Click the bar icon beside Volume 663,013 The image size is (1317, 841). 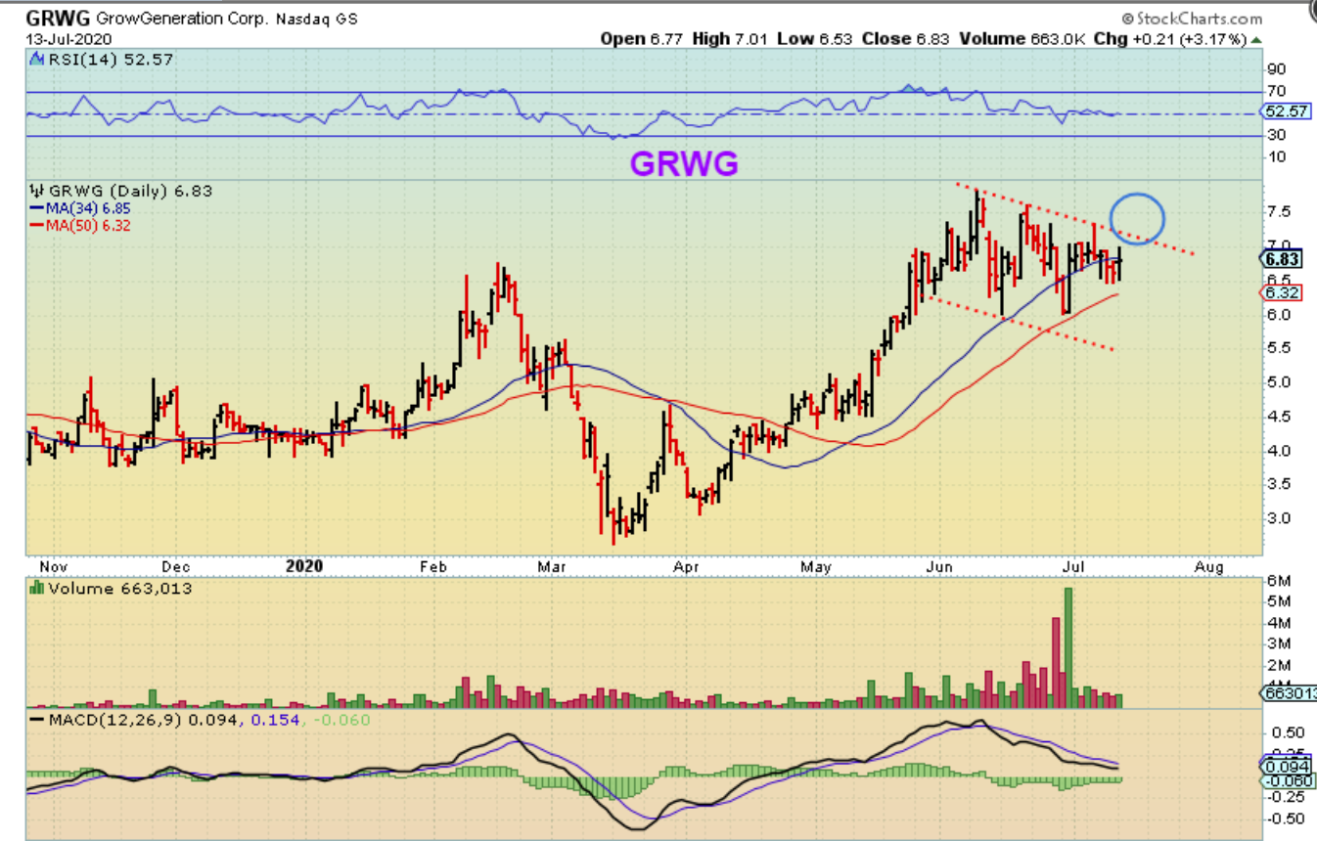[37, 588]
